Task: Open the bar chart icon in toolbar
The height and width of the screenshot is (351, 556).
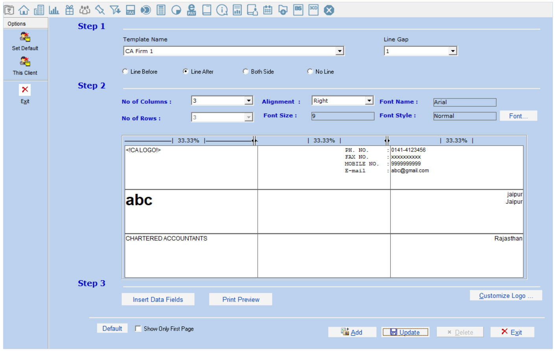Action: (54, 10)
